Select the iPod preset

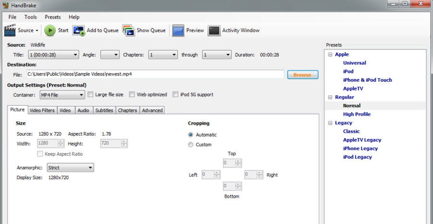[x=348, y=72]
